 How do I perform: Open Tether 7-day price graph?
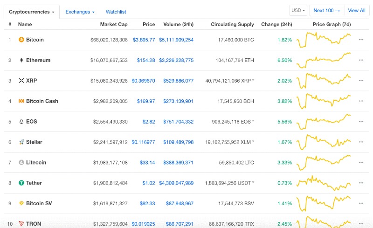[x=324, y=183]
